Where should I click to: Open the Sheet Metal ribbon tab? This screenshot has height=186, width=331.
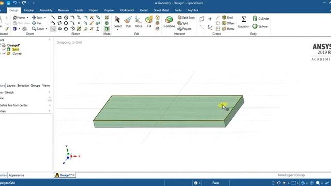pyautogui.click(x=161, y=10)
